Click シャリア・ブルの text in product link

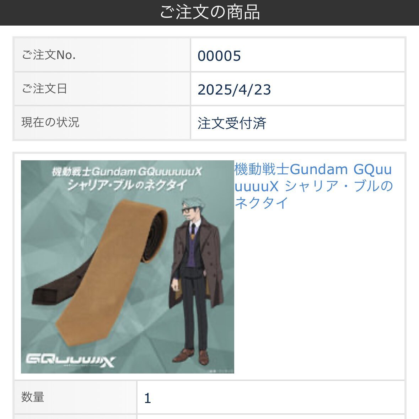click(x=339, y=186)
